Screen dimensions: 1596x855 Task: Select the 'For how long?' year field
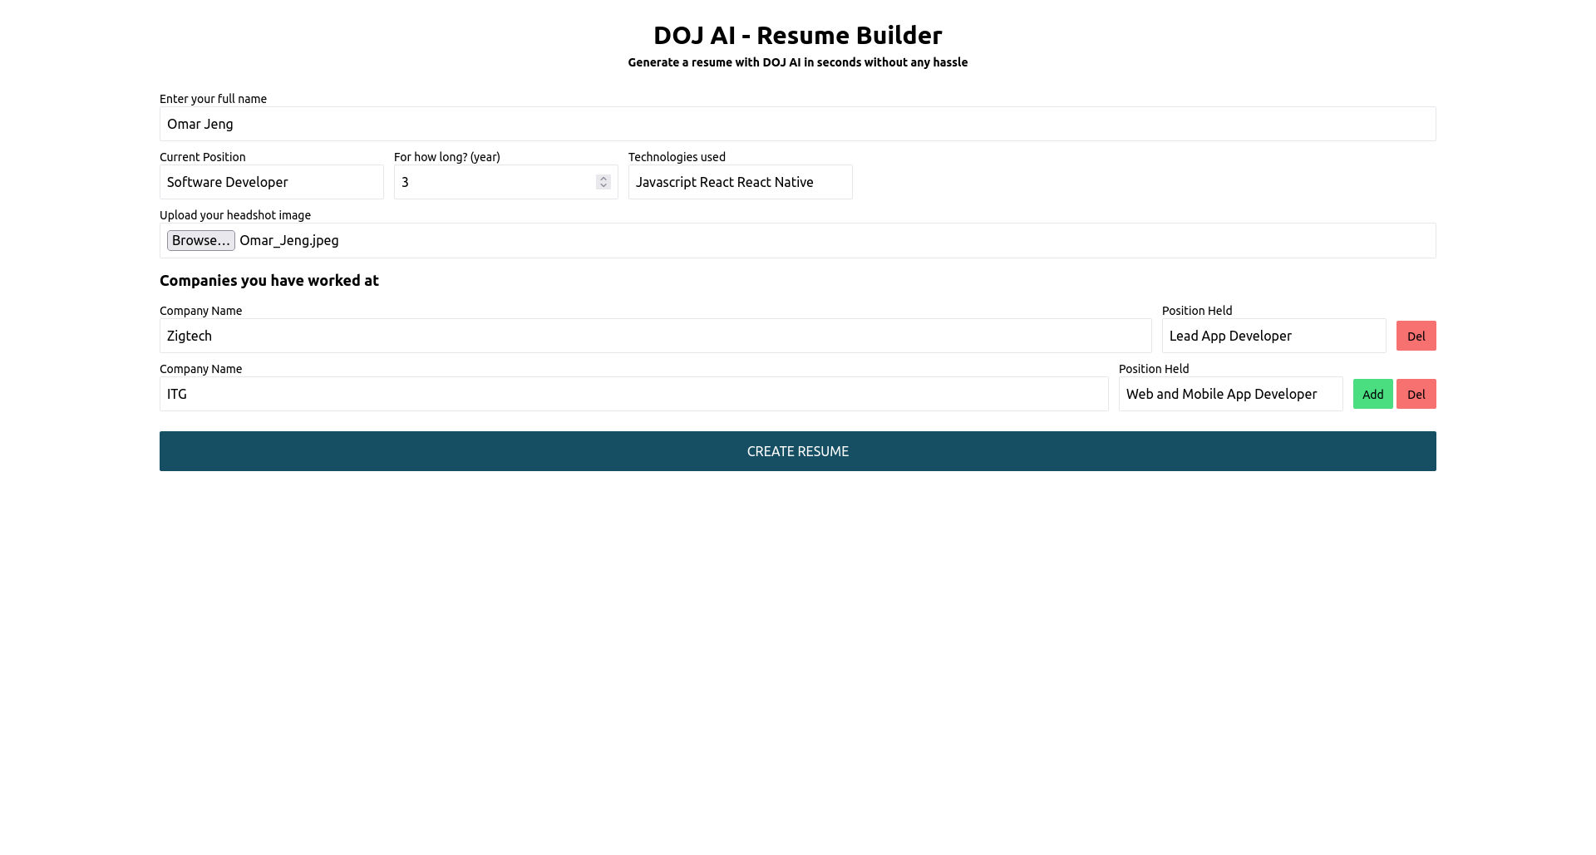490,182
